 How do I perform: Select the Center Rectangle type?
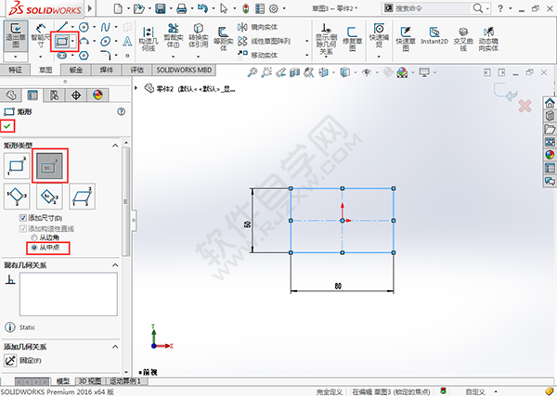coord(49,166)
